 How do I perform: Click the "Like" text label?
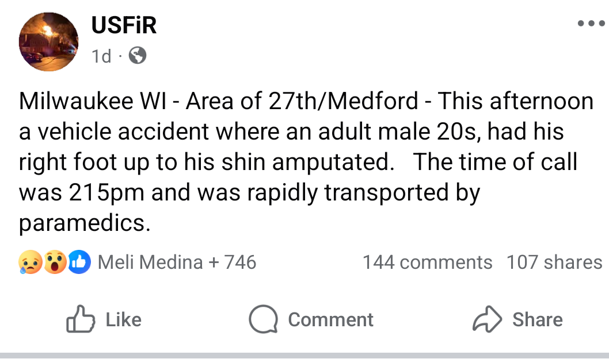[124, 319]
